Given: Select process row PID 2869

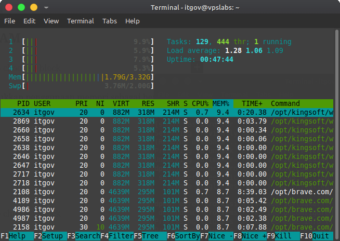Looking at the screenshot, I should (167, 121).
